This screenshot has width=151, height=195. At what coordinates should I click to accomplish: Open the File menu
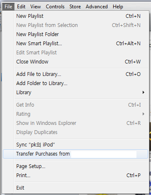[8, 7]
